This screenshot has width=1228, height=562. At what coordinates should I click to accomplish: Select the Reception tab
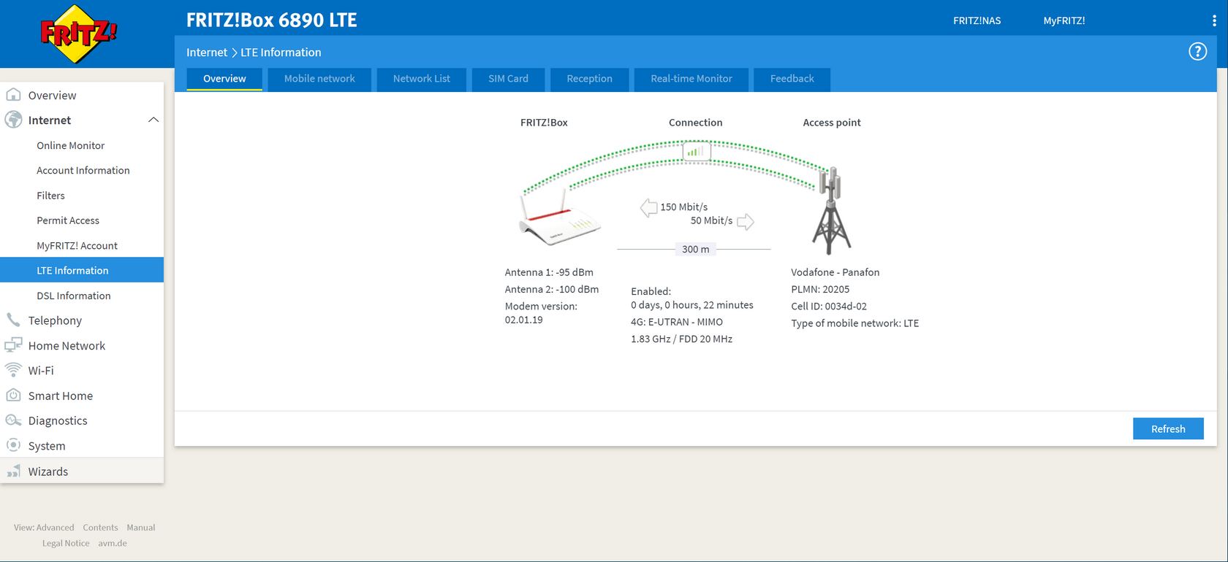pos(589,79)
